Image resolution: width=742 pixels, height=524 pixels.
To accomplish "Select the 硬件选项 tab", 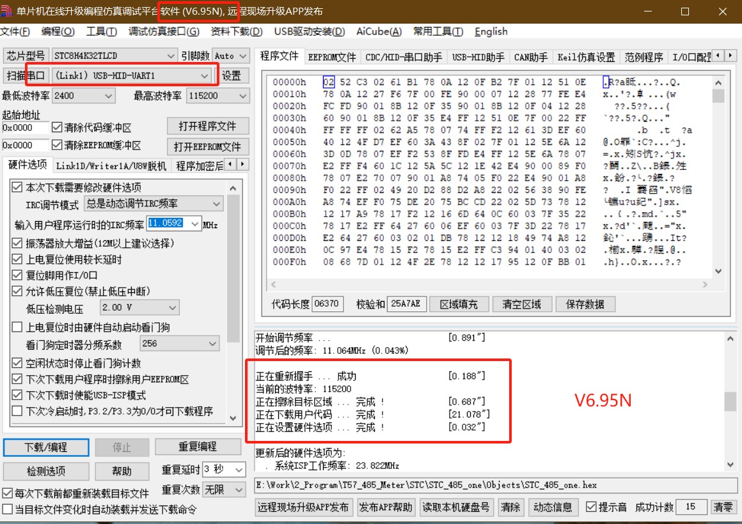I will pos(28,165).
